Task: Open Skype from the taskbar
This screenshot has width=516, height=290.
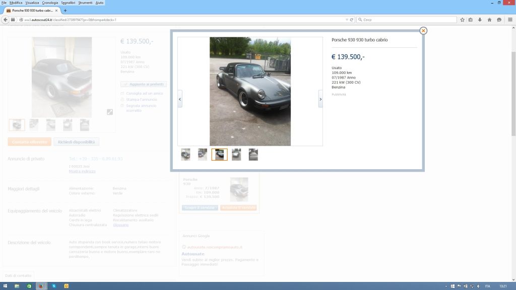Action: click(x=54, y=286)
